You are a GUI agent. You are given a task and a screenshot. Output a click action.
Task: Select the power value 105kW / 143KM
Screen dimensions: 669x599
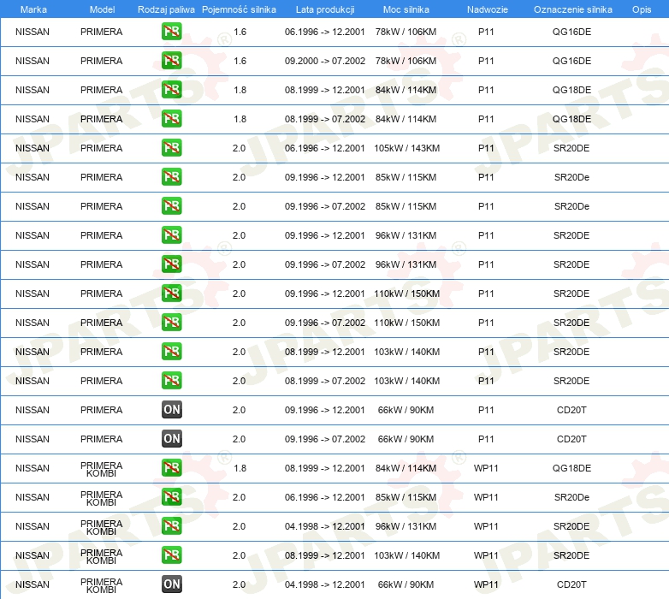click(407, 148)
